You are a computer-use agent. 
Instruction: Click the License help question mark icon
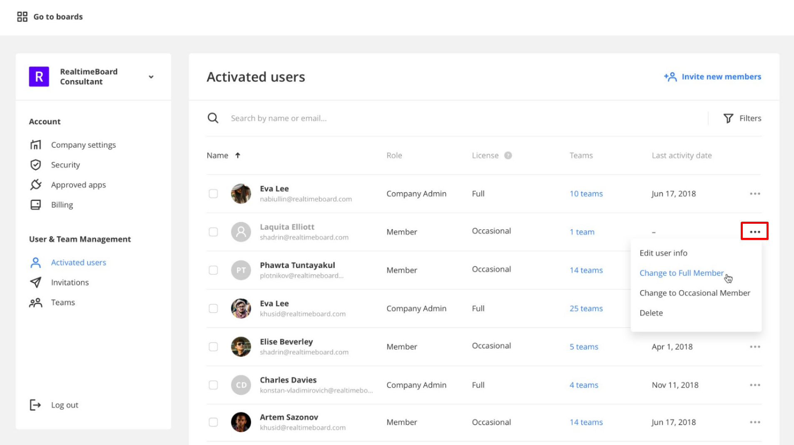pos(508,156)
